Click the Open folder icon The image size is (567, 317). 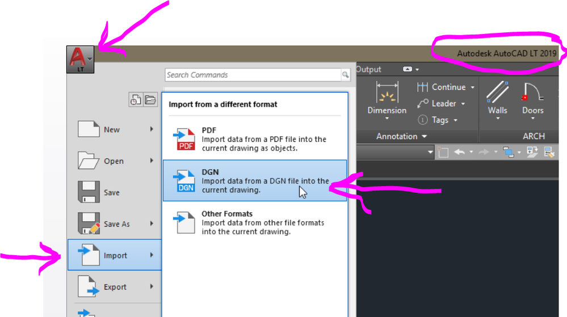click(88, 160)
